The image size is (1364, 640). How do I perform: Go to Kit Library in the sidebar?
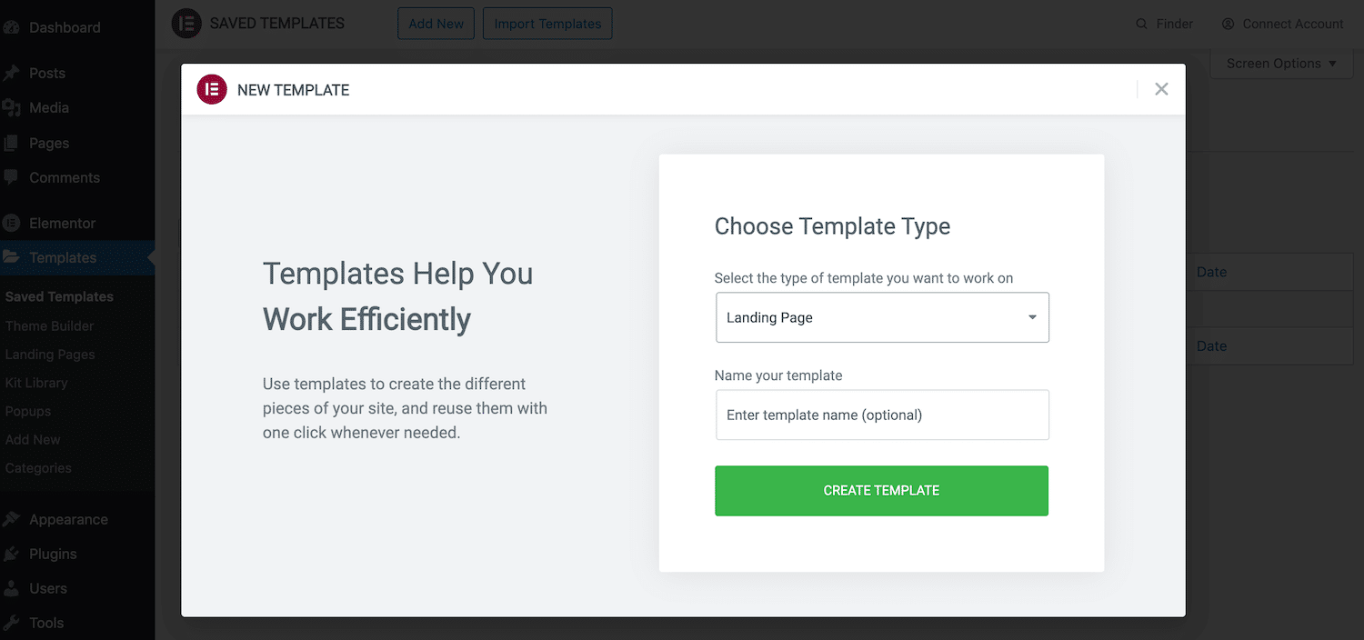pos(36,383)
